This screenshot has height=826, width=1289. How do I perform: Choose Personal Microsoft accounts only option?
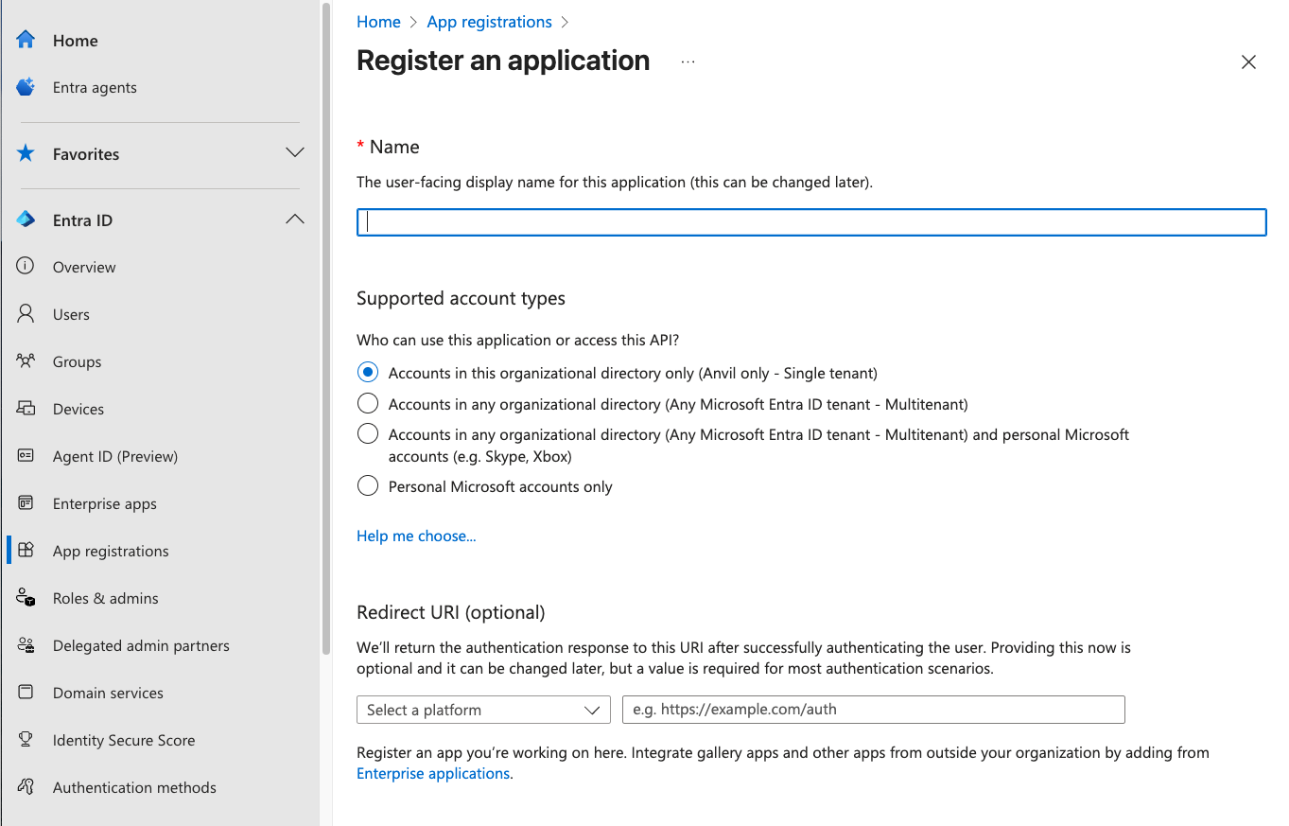click(368, 485)
